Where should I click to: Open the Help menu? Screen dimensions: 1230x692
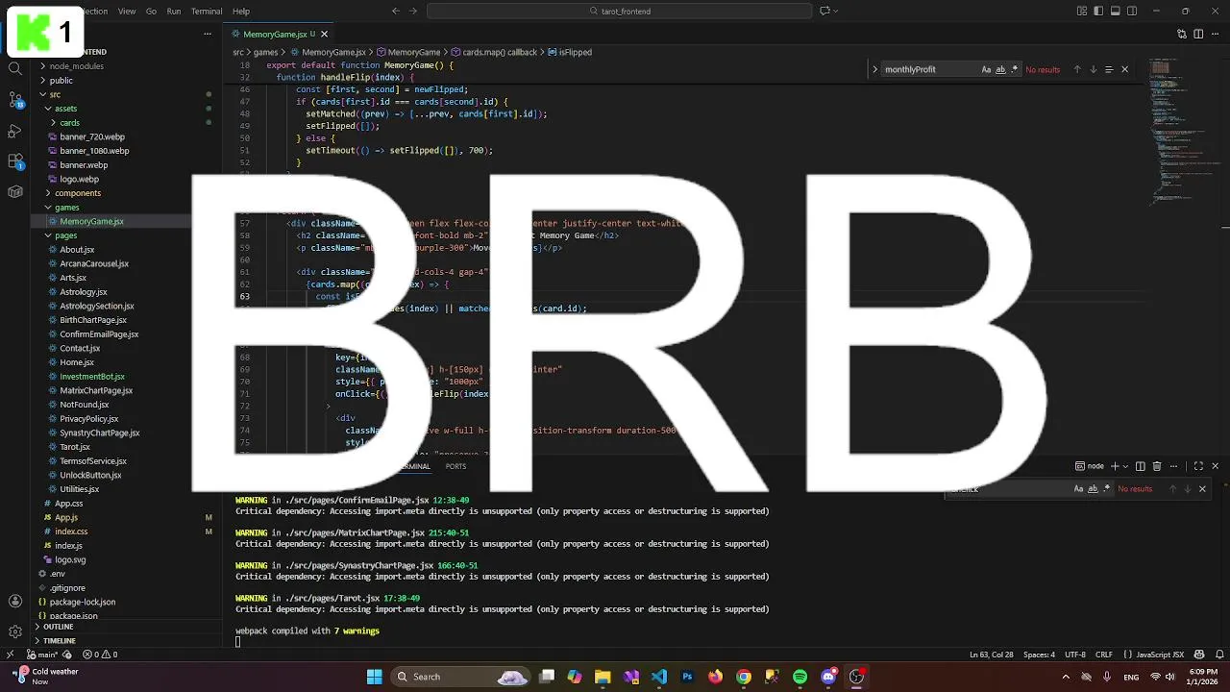click(x=241, y=11)
